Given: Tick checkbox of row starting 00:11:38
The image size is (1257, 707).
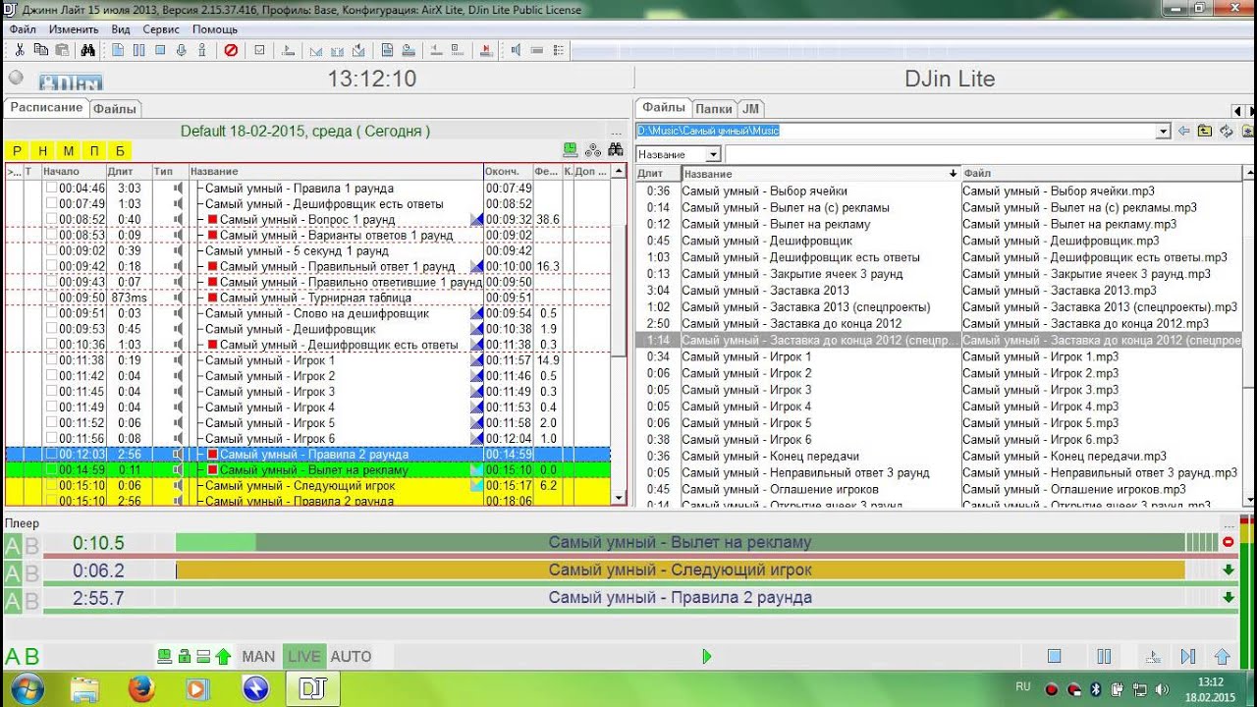Looking at the screenshot, I should coord(51,360).
